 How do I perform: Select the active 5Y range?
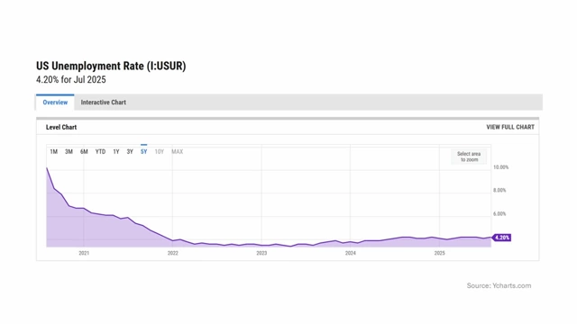(144, 152)
